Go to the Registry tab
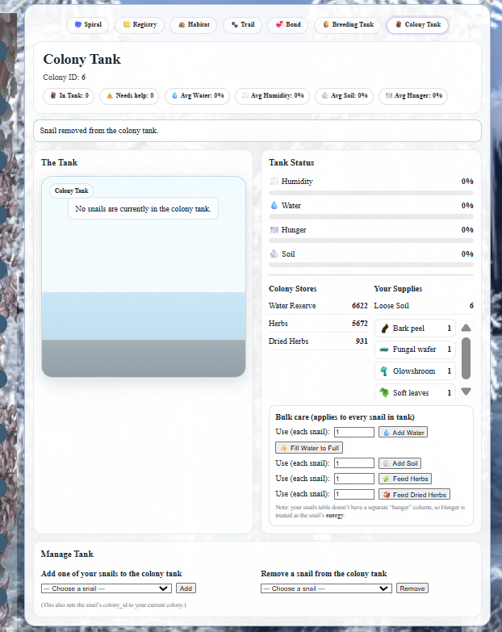Screen dimensions: 502x632 (x=140, y=25)
